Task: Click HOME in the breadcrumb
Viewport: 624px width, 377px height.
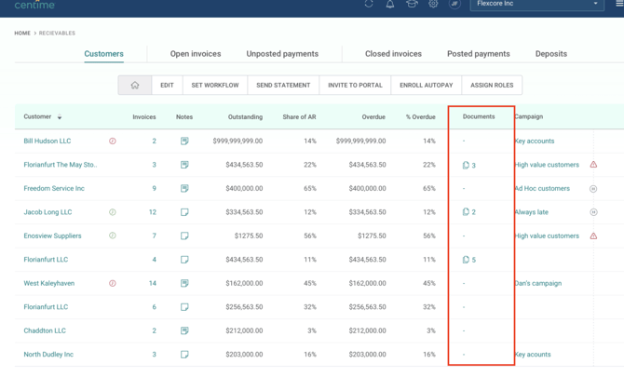Action: (22, 33)
